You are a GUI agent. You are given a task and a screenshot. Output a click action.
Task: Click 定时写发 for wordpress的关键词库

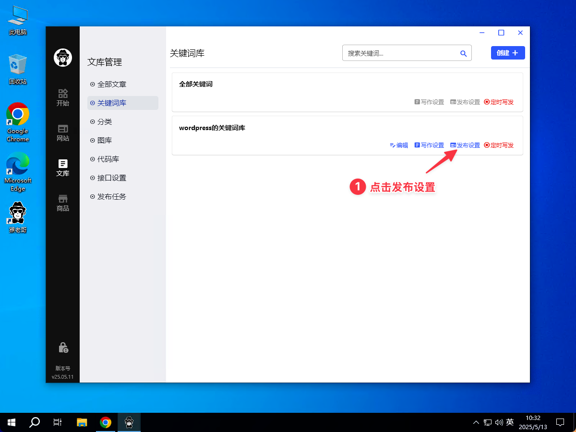coord(499,145)
